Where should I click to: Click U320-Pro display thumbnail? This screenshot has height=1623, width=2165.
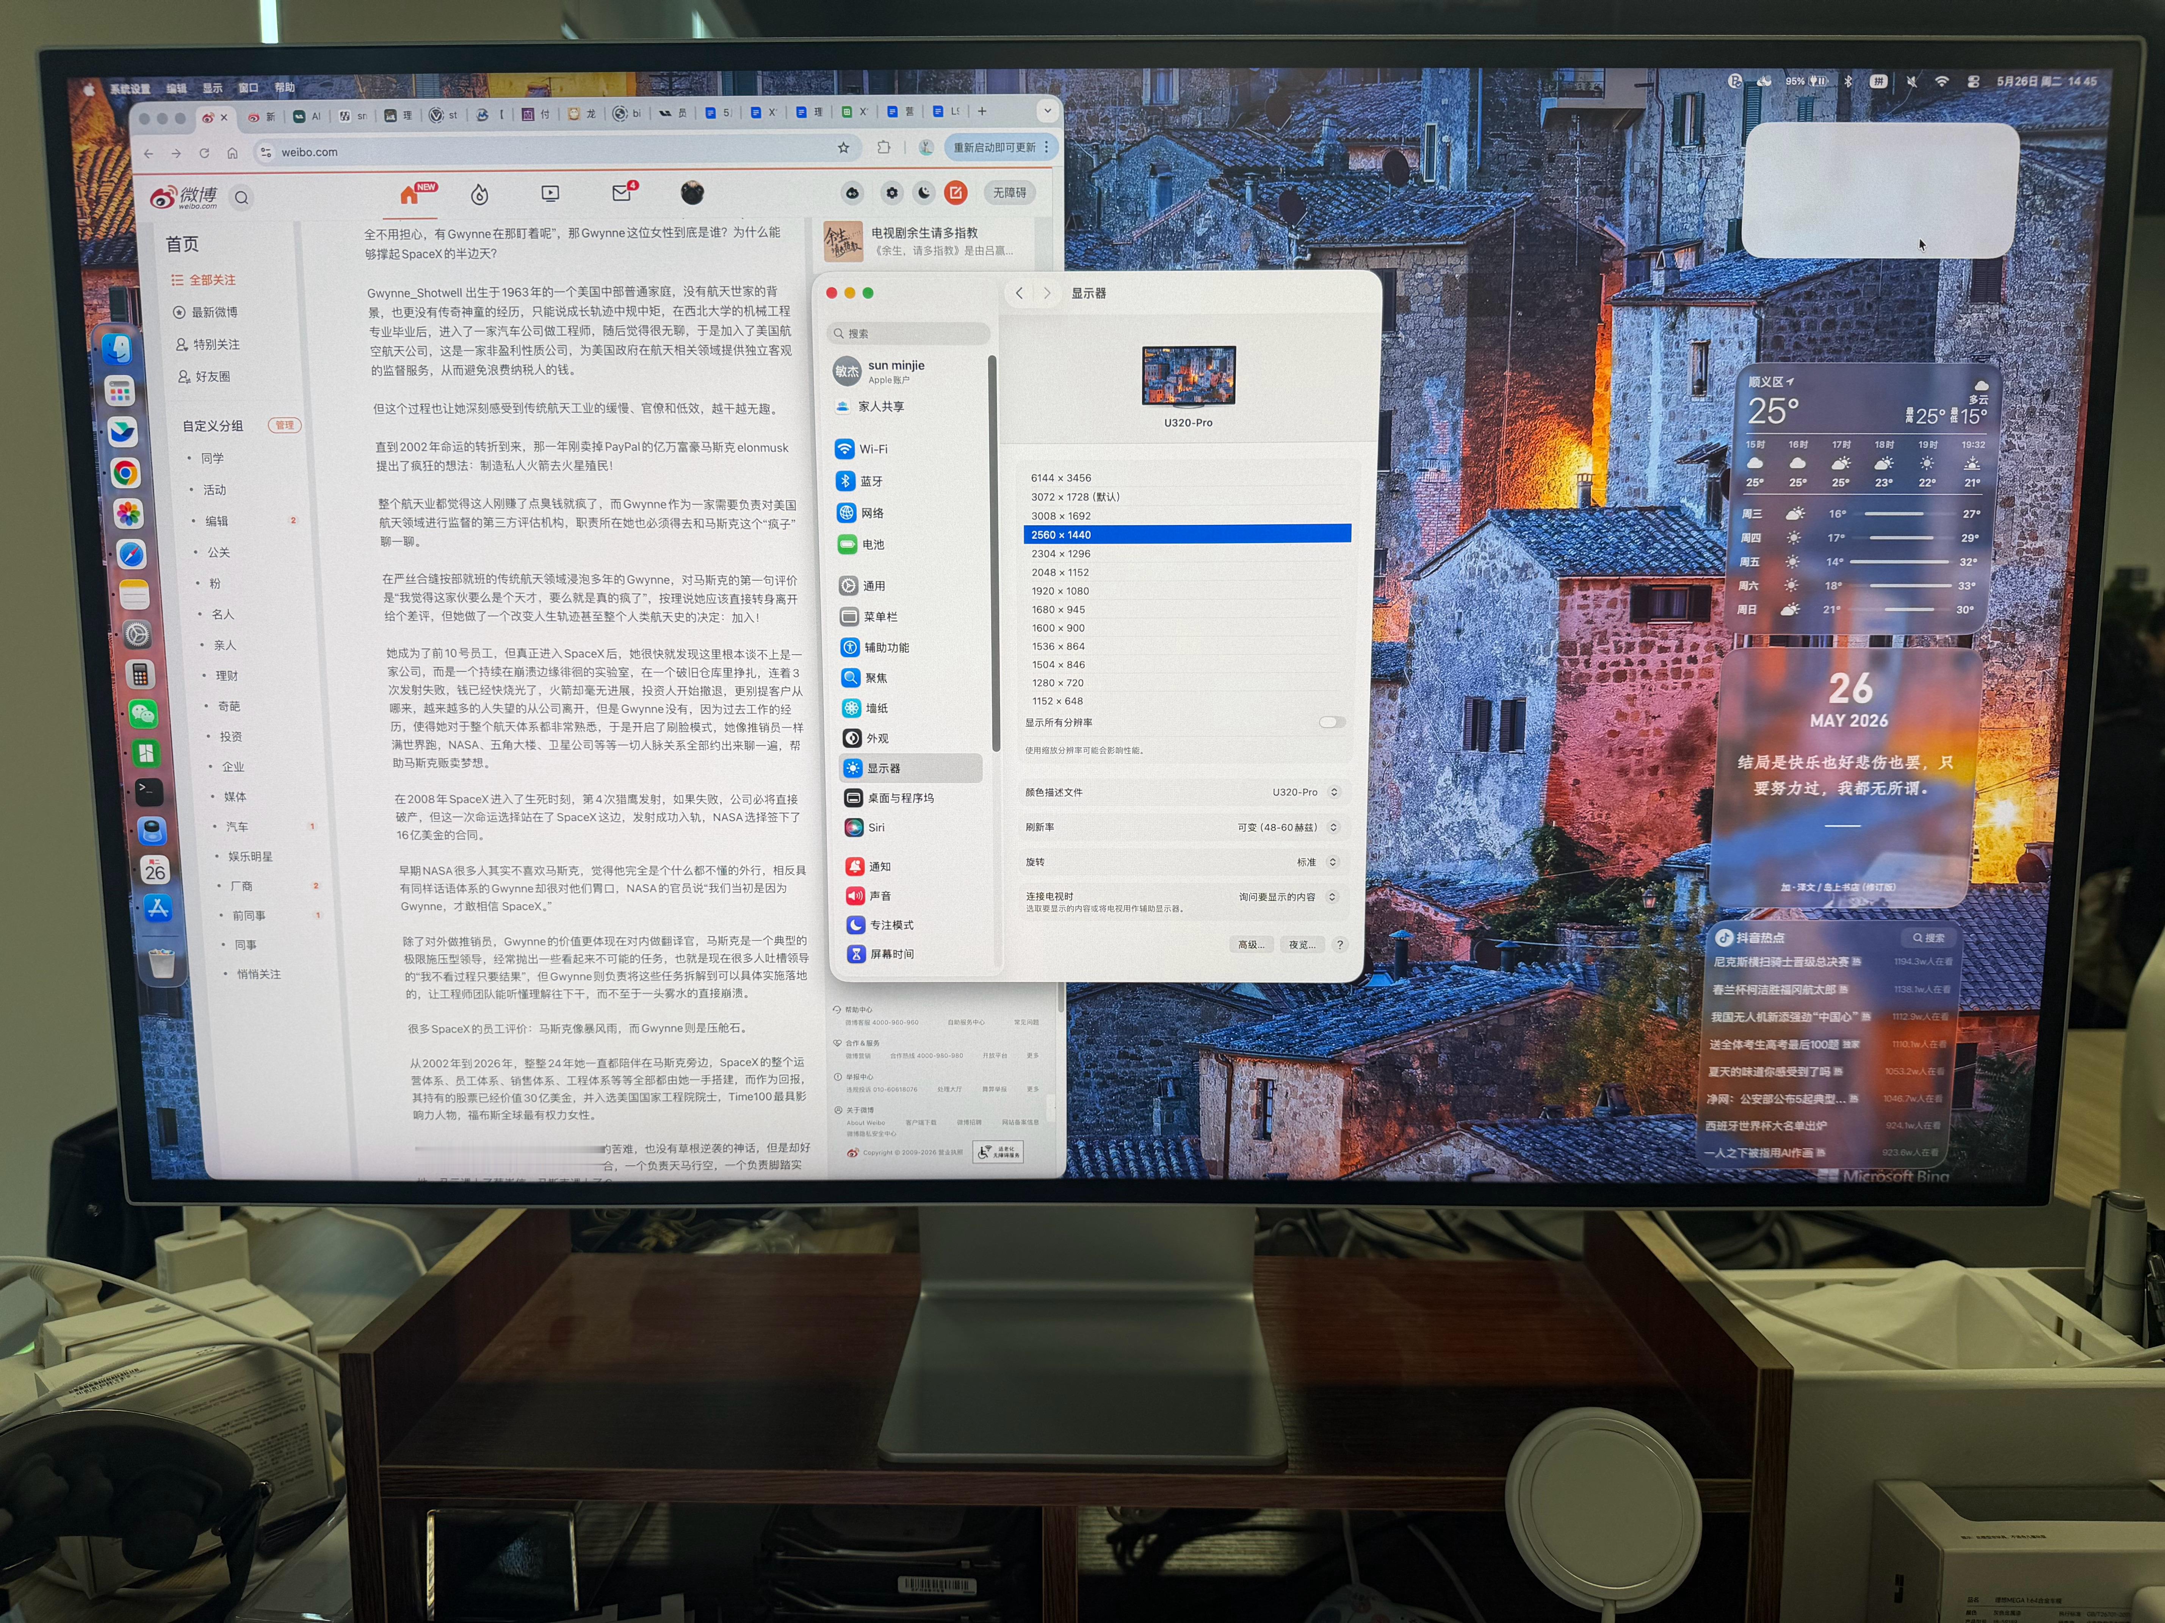pyautogui.click(x=1188, y=376)
